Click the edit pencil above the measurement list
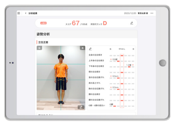The image size is (175, 125). click(90, 49)
